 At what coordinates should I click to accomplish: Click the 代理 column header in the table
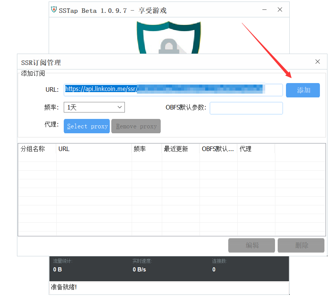point(256,149)
